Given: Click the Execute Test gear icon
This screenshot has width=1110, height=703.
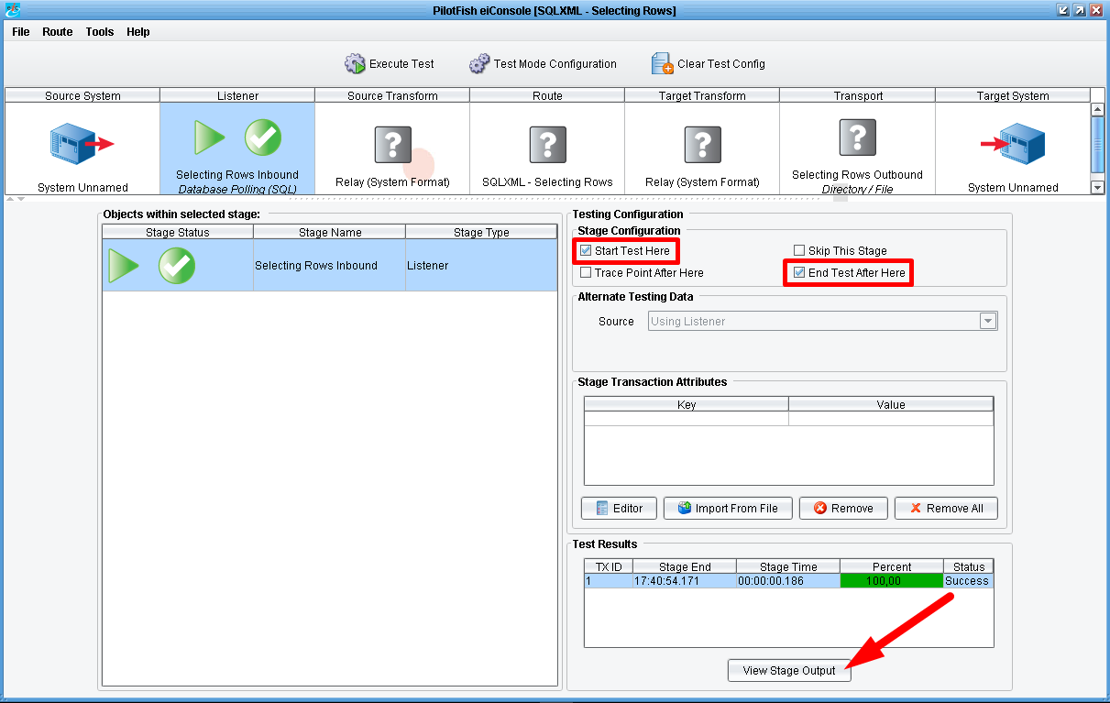Looking at the screenshot, I should [x=355, y=64].
